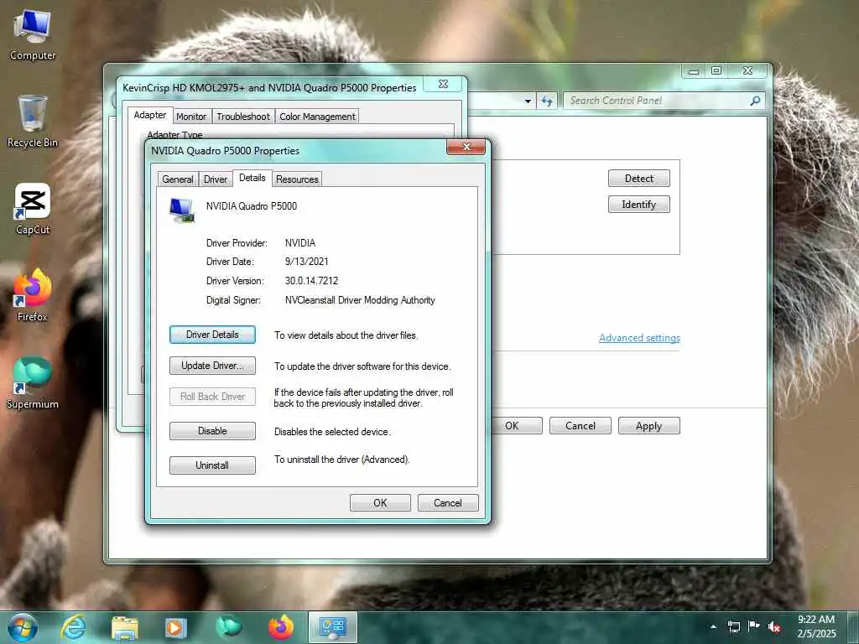Select the Details tab
The height and width of the screenshot is (644, 859).
(x=252, y=178)
